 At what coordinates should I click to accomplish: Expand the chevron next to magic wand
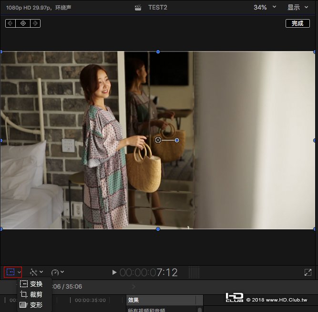(41, 272)
